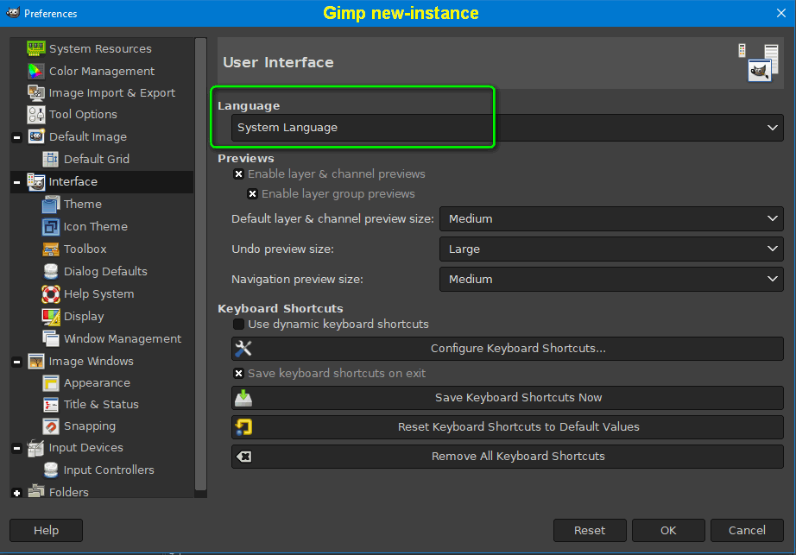Click the Reset button
Image resolution: width=796 pixels, height=555 pixels.
pos(590,531)
